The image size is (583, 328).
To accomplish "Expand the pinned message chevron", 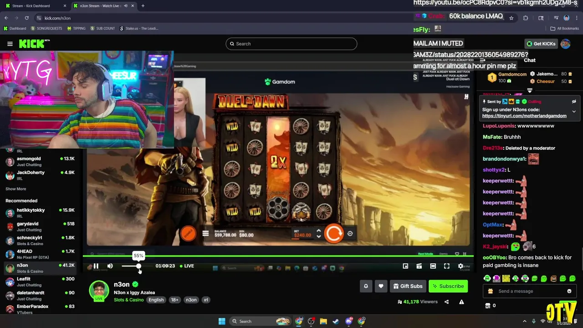I will [574, 112].
